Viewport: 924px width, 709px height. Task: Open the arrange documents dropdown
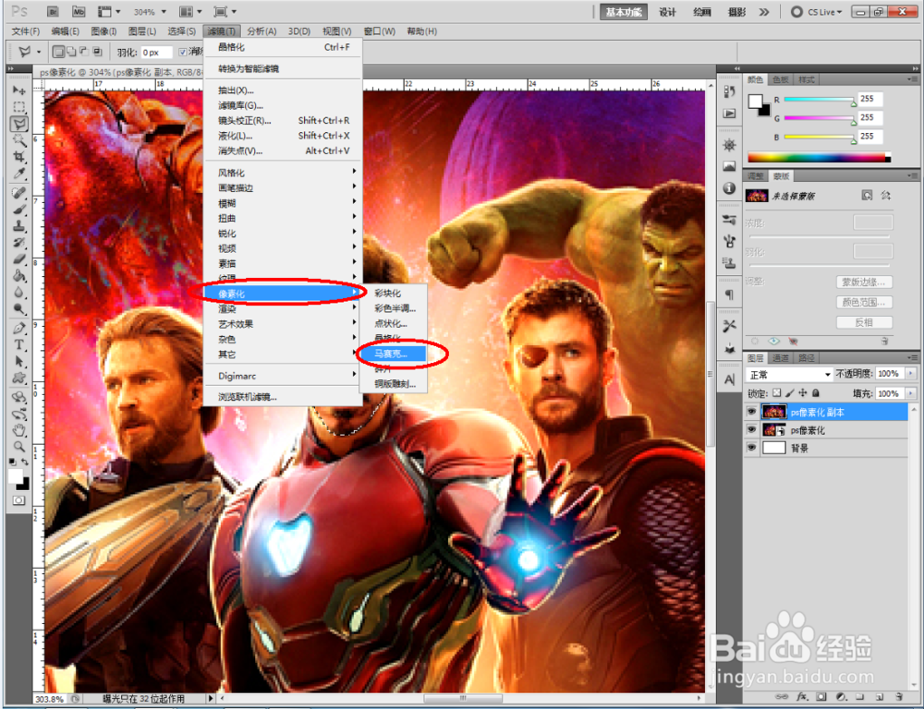click(189, 11)
